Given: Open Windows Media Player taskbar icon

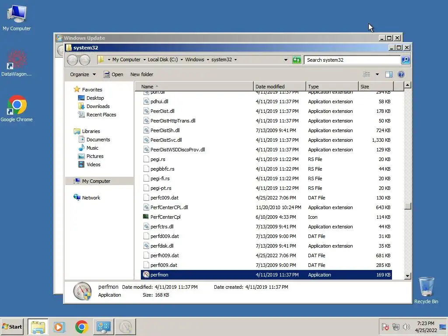Looking at the screenshot, I should [59, 326].
